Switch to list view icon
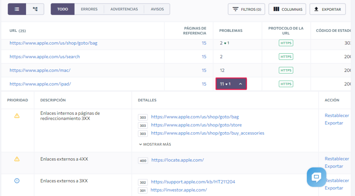 17,9
